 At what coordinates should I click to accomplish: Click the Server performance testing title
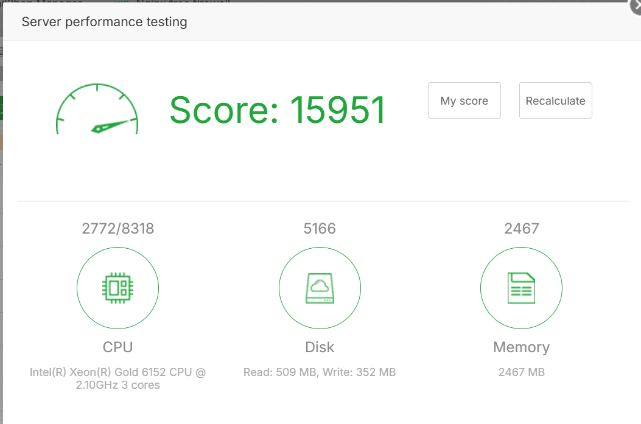pos(104,23)
